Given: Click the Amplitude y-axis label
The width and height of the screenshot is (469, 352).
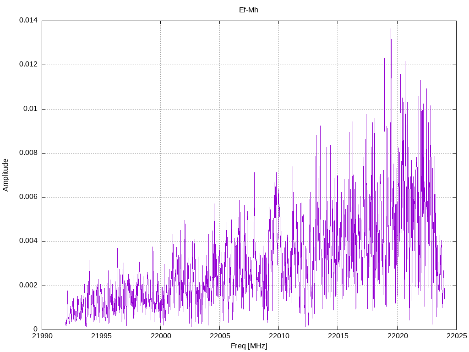Looking at the screenshot, I should click(5, 175).
